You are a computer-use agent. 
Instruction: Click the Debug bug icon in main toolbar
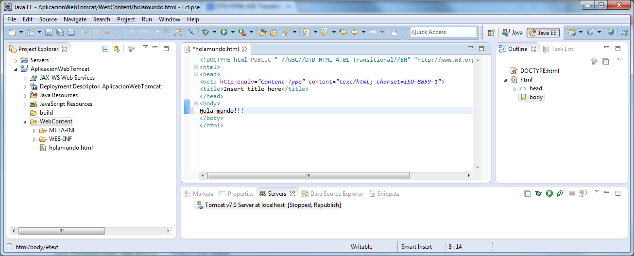click(206, 33)
